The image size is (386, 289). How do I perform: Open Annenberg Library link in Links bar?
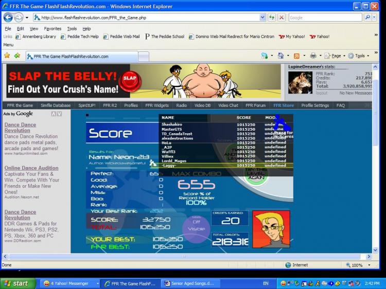click(36, 37)
